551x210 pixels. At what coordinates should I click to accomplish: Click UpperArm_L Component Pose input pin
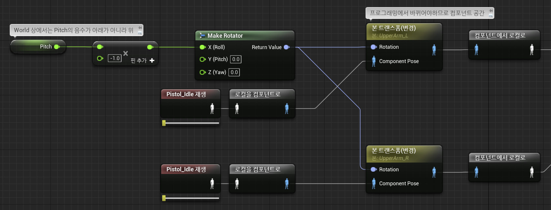point(374,61)
